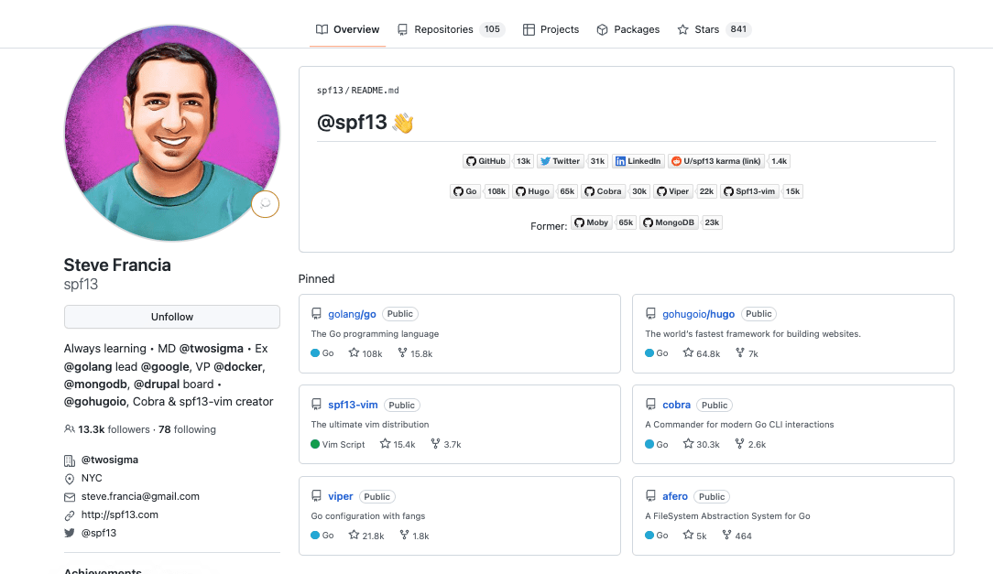Click the @twosigma organization link in sidebar
This screenshot has width=993, height=574.
(110, 460)
